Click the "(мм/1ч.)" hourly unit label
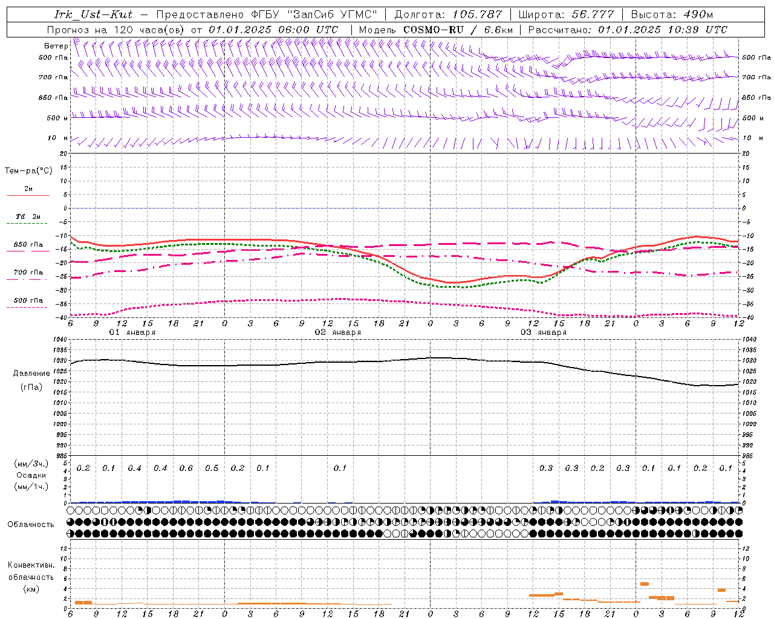 [x=31, y=487]
